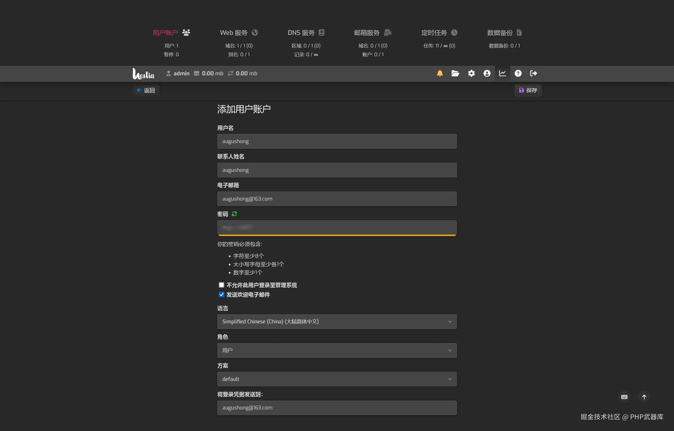674x431 pixels.
Task: Enable 不允许此用户登录至管理系统 checkbox
Action: 221,285
